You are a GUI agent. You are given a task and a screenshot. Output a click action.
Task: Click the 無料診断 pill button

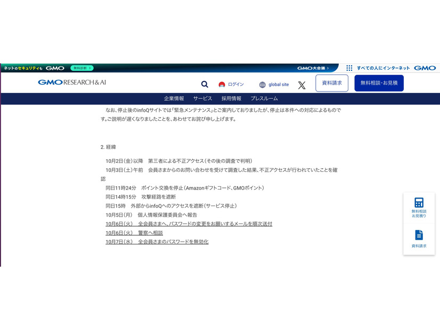[x=82, y=68]
